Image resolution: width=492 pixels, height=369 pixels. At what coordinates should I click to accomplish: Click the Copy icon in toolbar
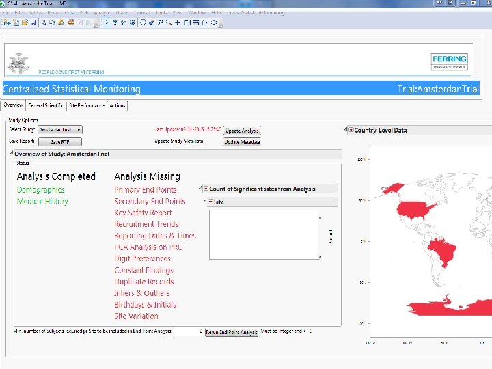(53, 23)
